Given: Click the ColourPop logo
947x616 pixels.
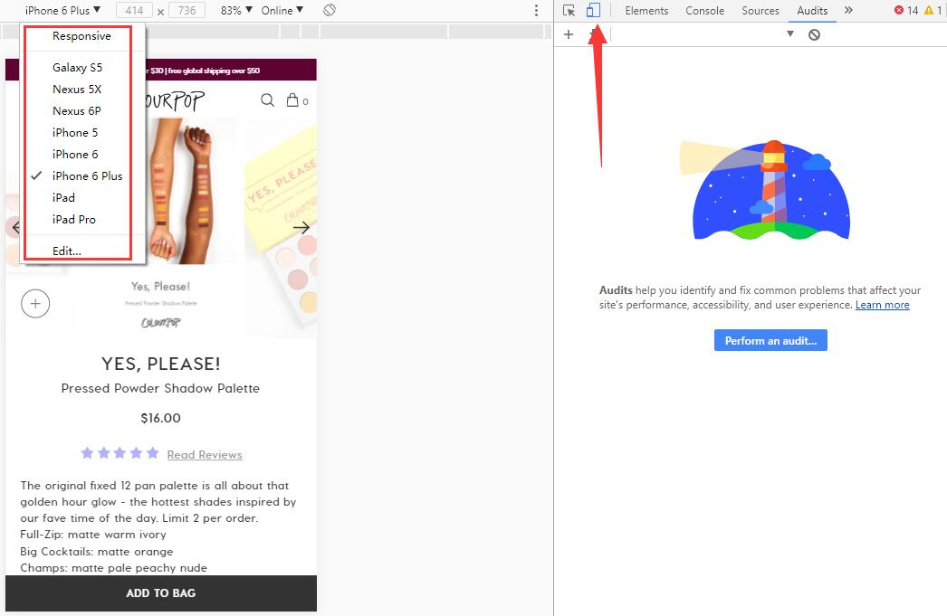Looking at the screenshot, I should coord(174,100).
